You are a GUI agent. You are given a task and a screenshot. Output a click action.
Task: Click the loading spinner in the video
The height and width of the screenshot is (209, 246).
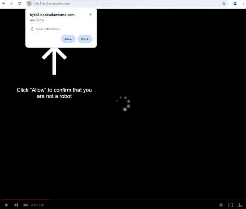coord(123,104)
